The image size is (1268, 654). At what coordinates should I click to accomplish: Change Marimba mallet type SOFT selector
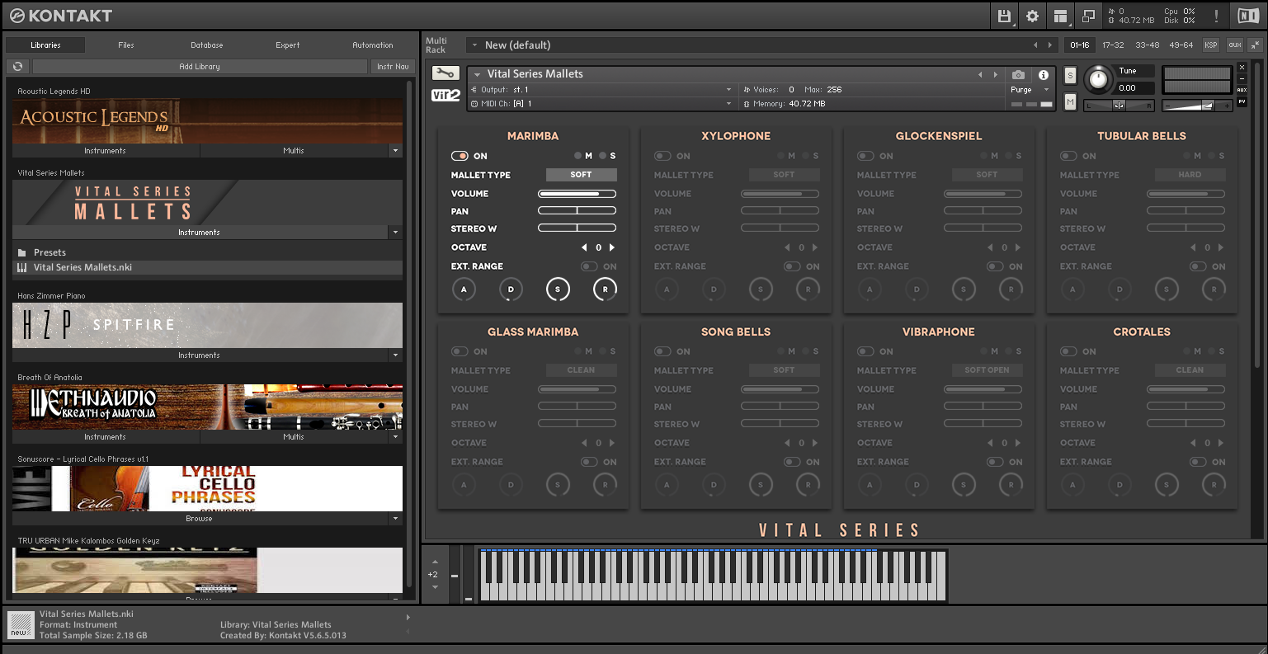pos(582,175)
